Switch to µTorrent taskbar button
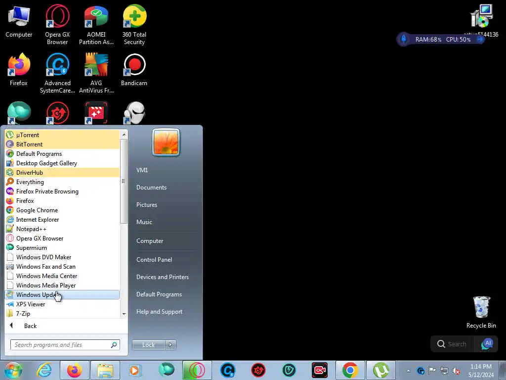This screenshot has height=380, width=506. [x=381, y=370]
